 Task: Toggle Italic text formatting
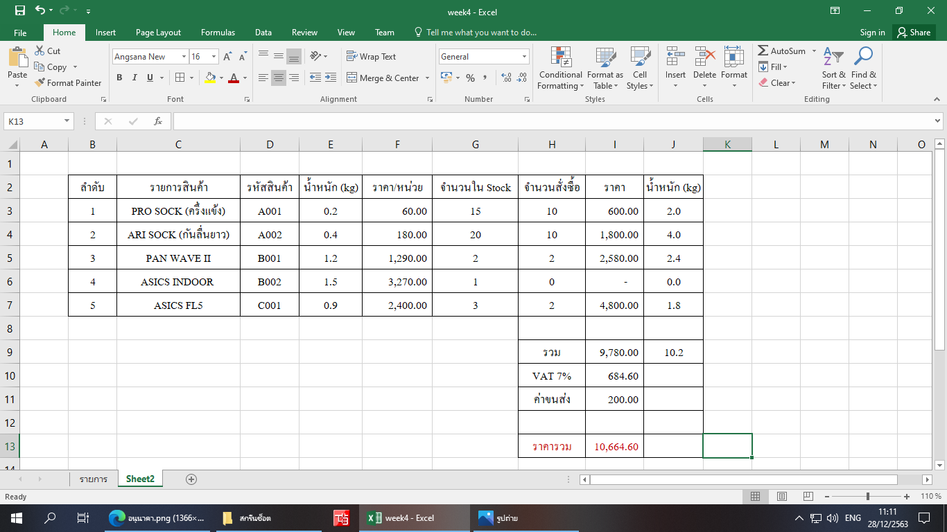(134, 78)
